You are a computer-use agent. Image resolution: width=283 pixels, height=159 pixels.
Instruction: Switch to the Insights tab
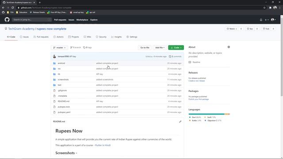[x=116, y=37]
